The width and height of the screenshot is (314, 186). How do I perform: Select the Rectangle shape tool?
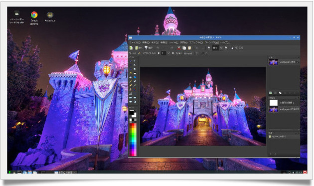(131, 98)
